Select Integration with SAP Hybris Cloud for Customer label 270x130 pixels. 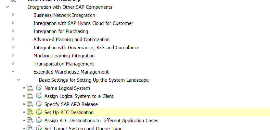[x=84, y=23]
